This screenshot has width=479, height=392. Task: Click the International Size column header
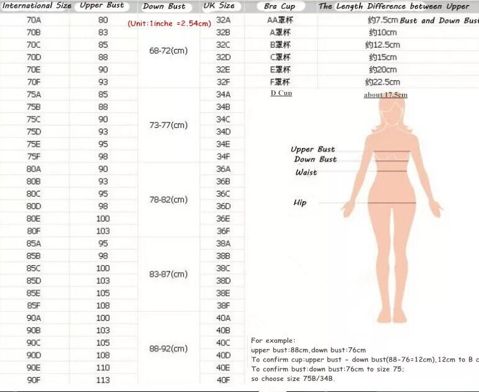37,6
